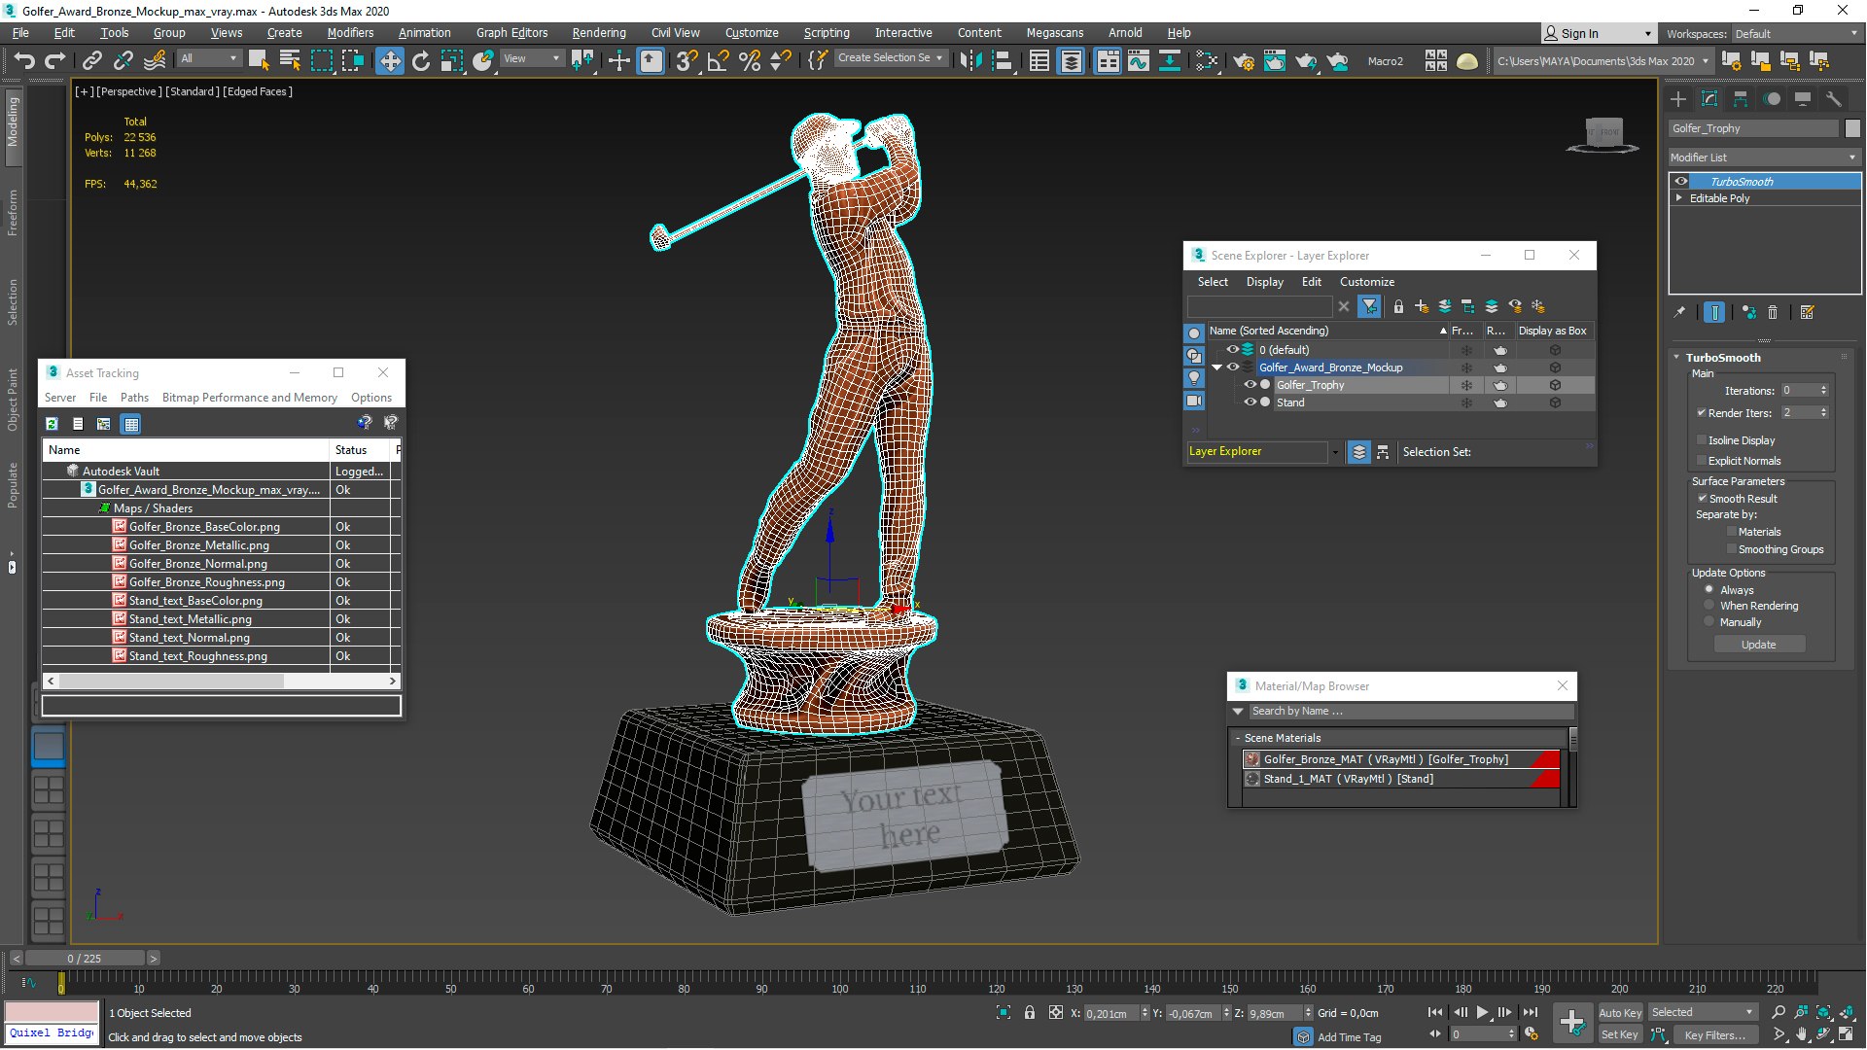Expand the Editable Poly stack entry

coord(1679,197)
